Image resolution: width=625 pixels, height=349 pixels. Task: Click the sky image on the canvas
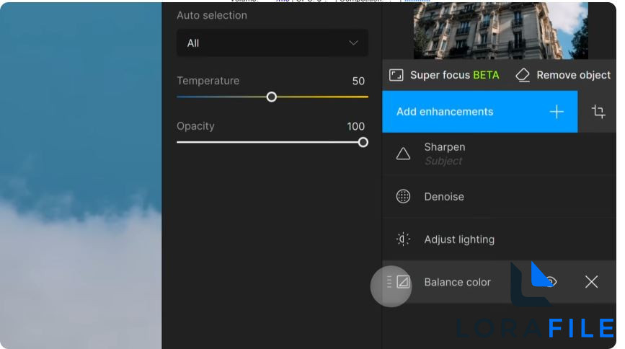(x=81, y=175)
